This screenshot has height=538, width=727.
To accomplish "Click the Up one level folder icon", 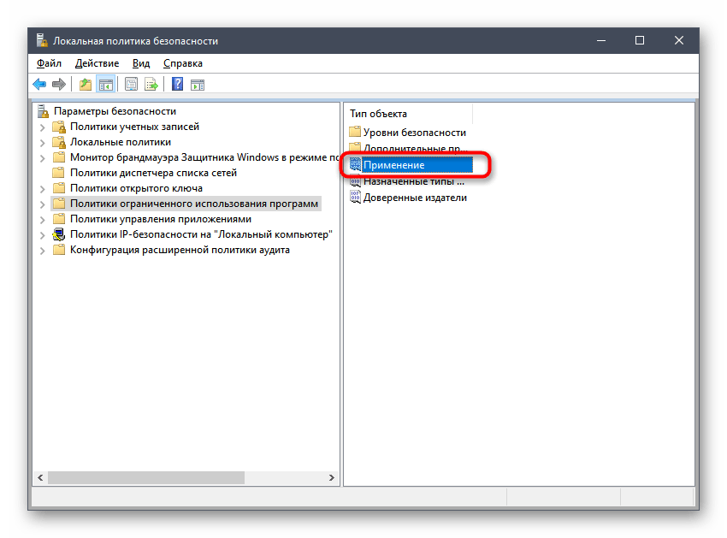I will click(x=85, y=84).
